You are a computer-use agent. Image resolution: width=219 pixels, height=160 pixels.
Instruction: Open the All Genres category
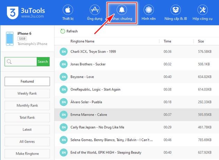(x=27, y=142)
